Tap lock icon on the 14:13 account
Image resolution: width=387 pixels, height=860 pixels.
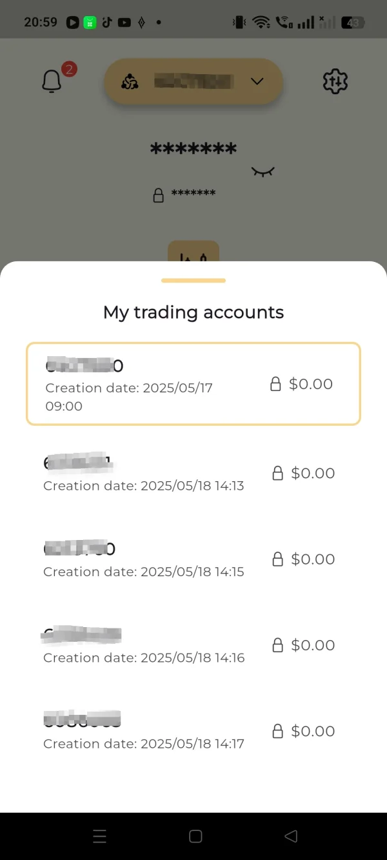click(x=278, y=474)
